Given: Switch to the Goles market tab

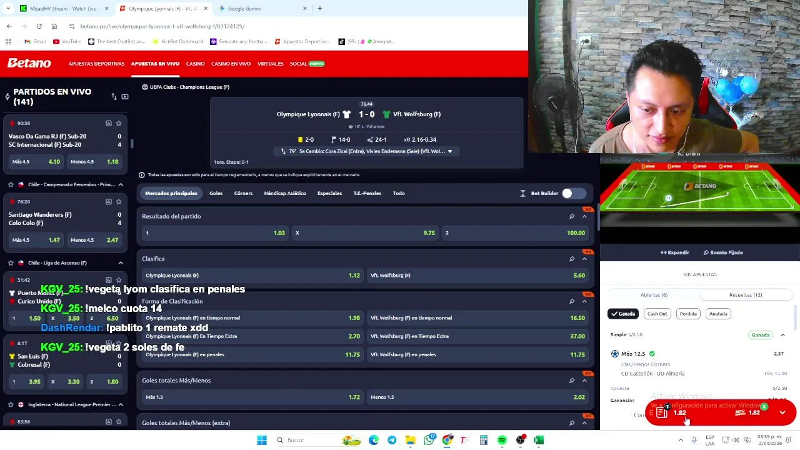Looking at the screenshot, I should (x=216, y=193).
